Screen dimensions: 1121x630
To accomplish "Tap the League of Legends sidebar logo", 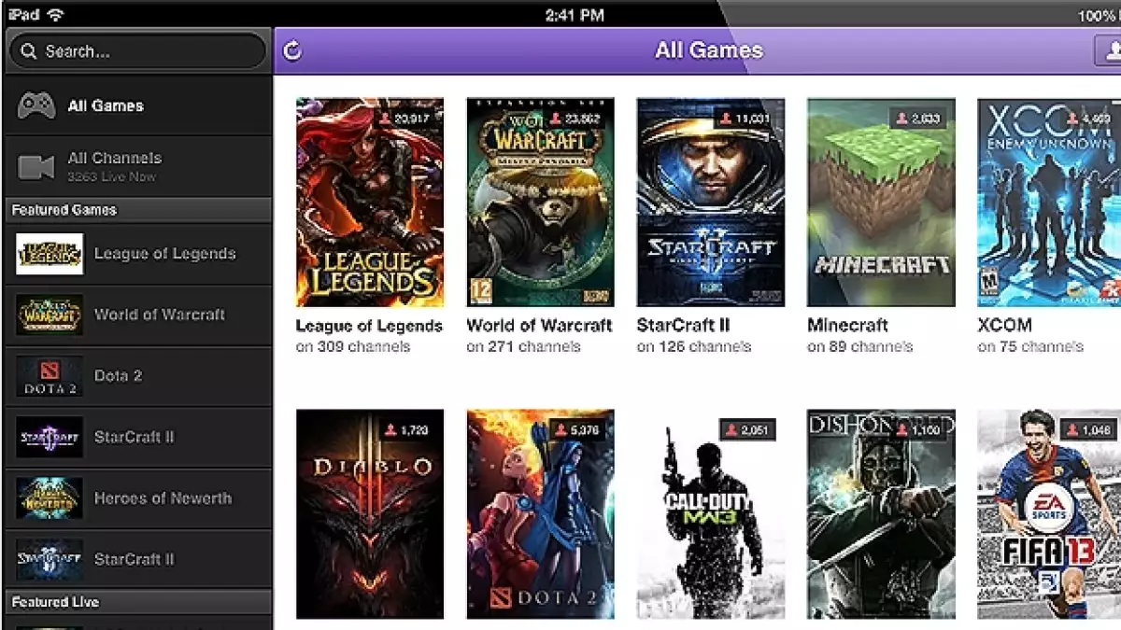I will [x=50, y=254].
